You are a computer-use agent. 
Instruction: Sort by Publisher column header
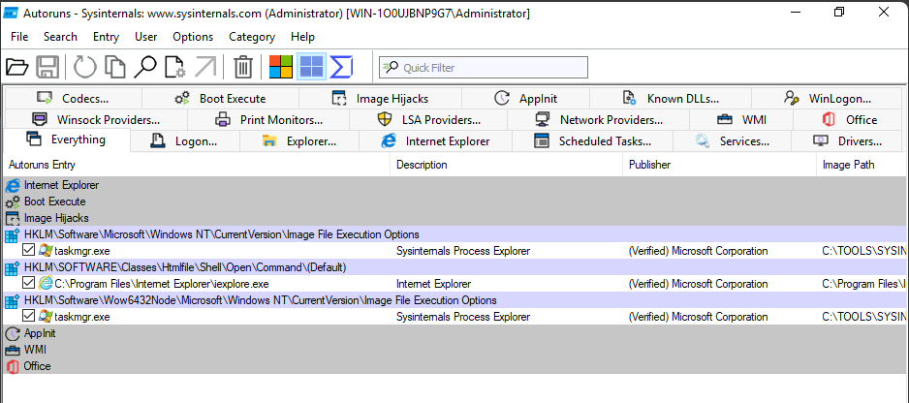pyautogui.click(x=719, y=165)
